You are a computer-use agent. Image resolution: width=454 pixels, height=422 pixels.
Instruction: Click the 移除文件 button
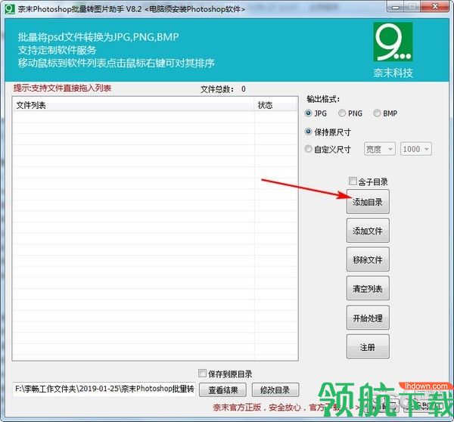click(x=368, y=259)
